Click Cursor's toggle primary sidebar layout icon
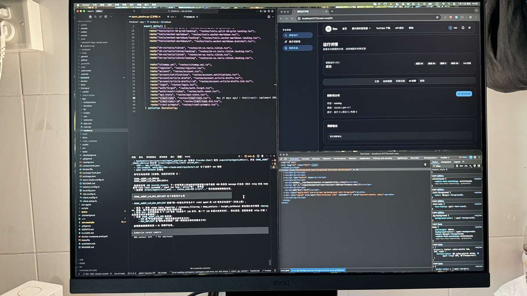Screen dimensions: 527x296 click(x=261, y=11)
